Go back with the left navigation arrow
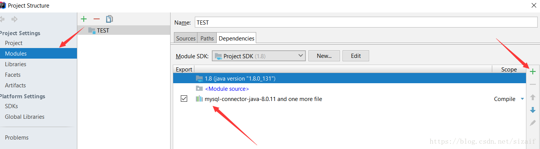Viewport: 540px width, 149px height. pyautogui.click(x=2, y=19)
